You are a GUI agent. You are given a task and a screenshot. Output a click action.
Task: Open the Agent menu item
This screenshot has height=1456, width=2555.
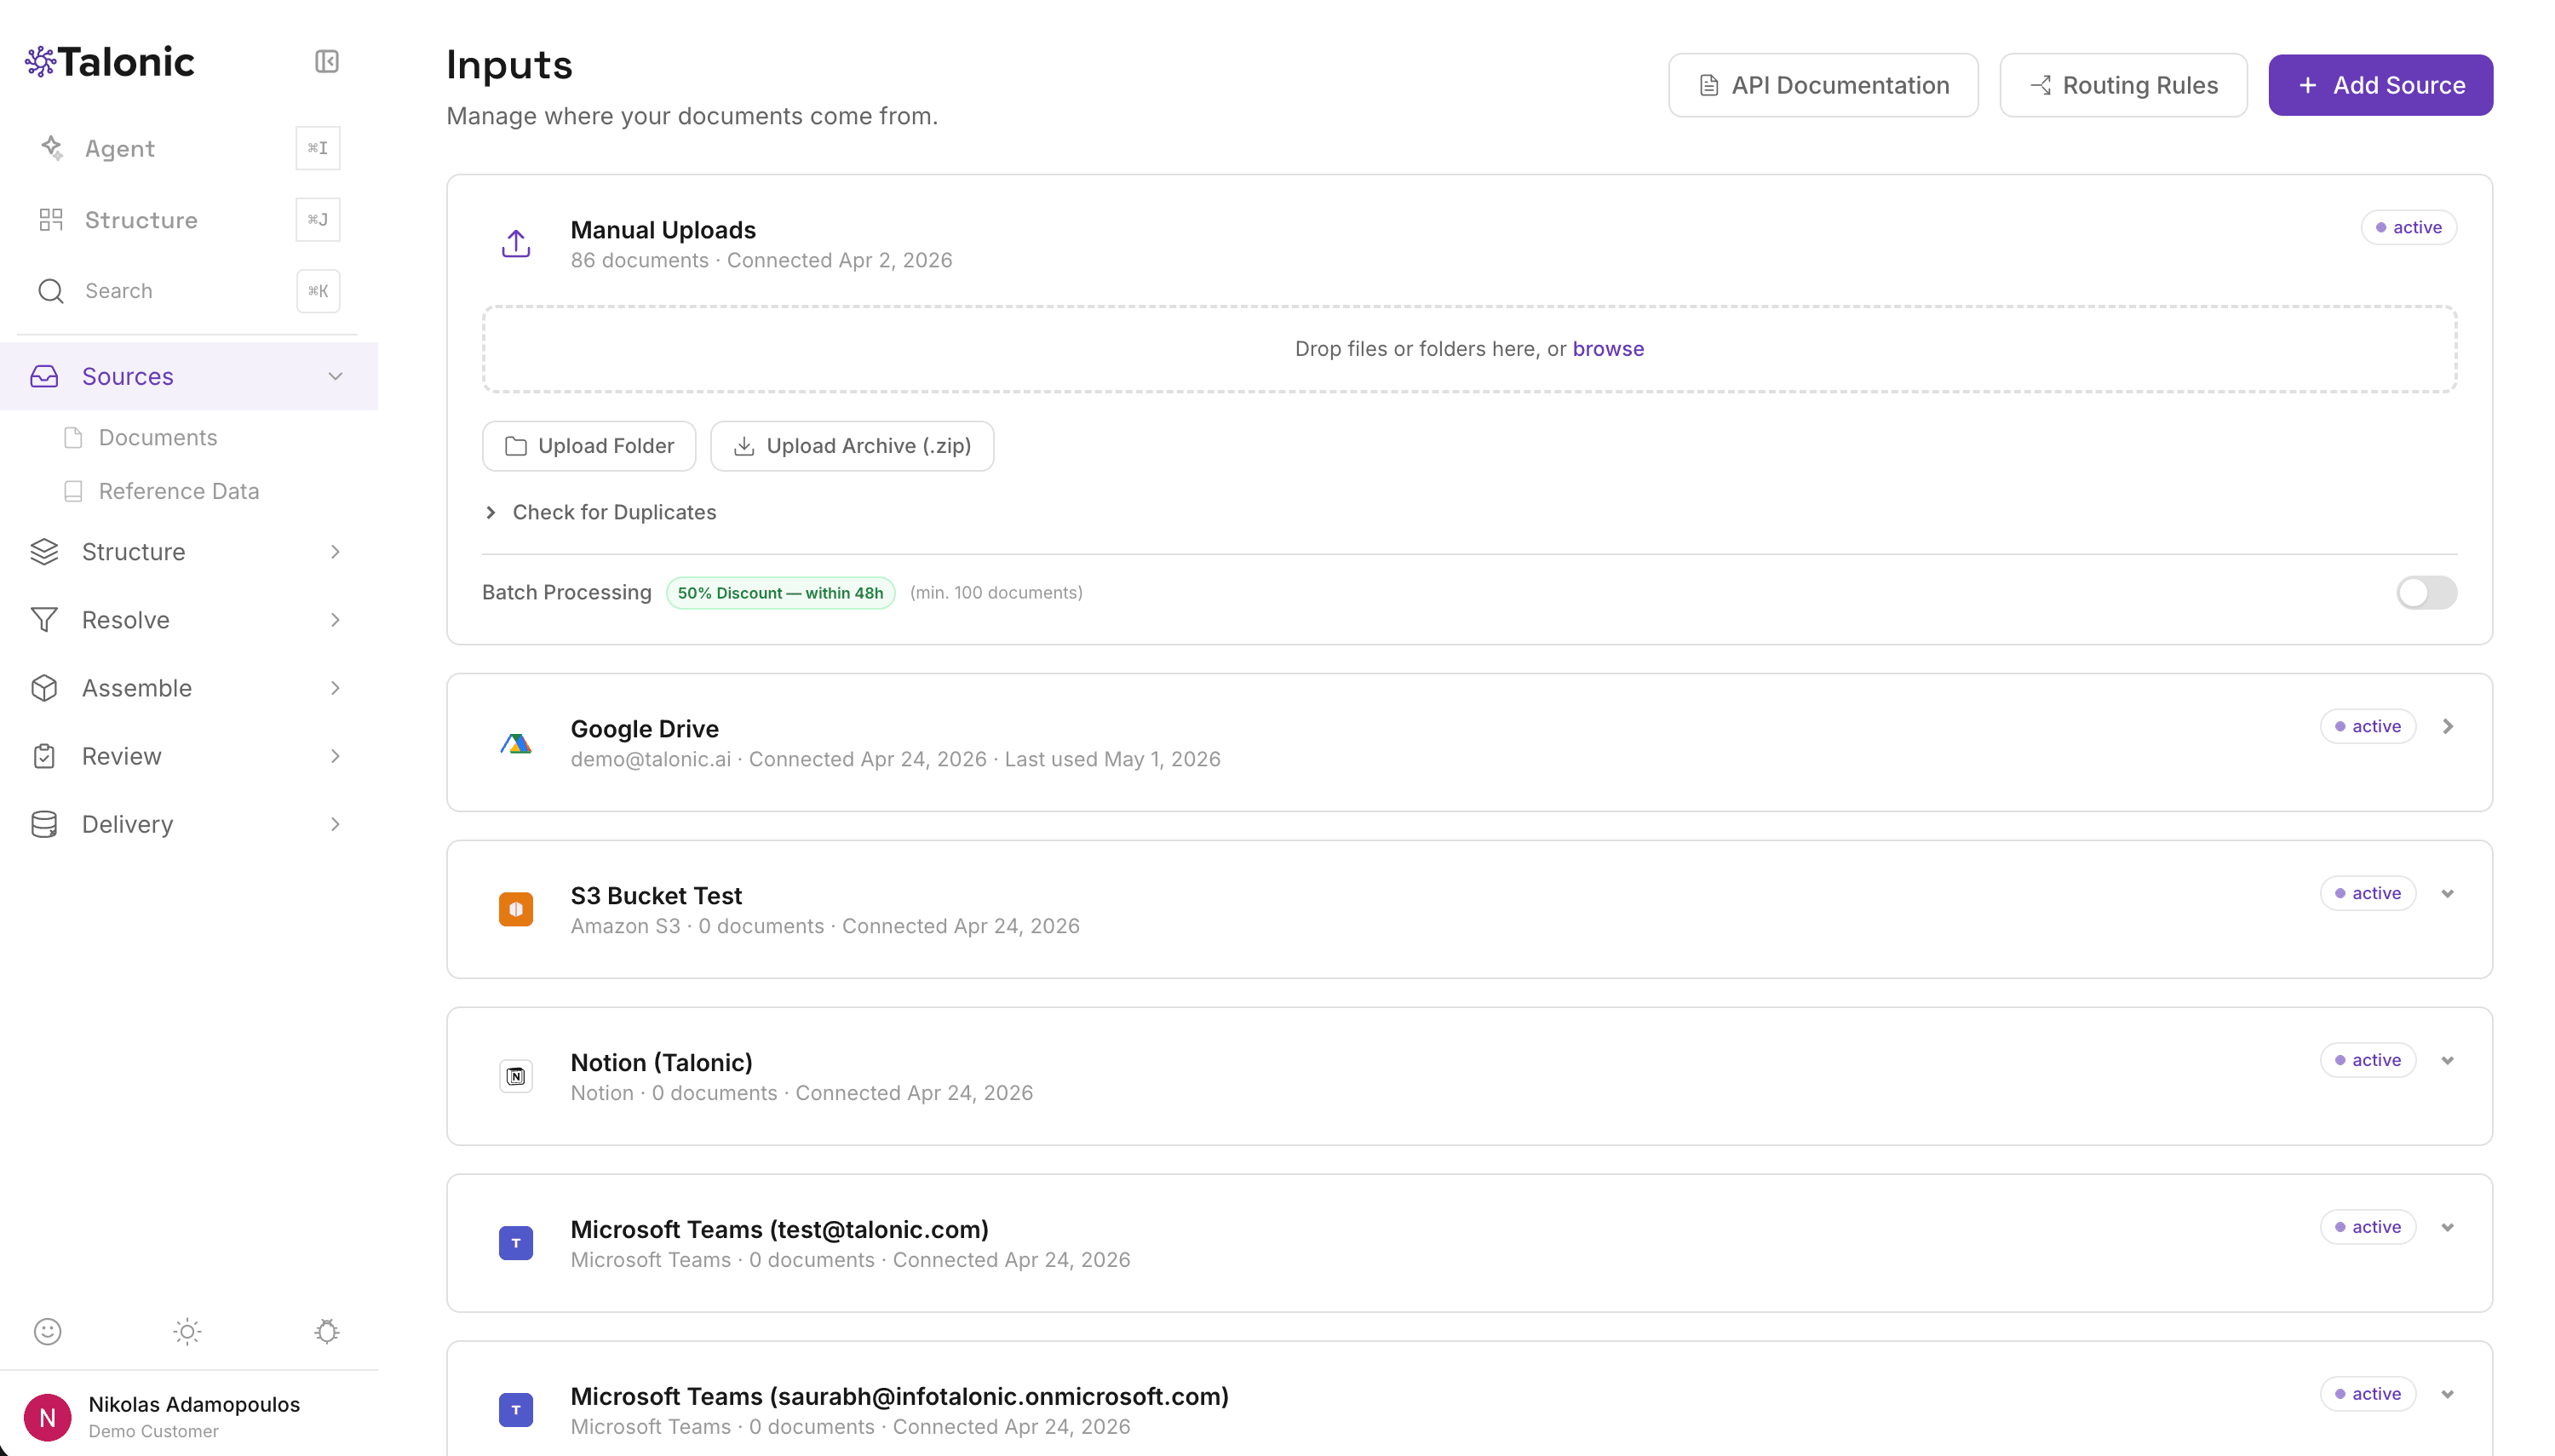click(x=188, y=148)
